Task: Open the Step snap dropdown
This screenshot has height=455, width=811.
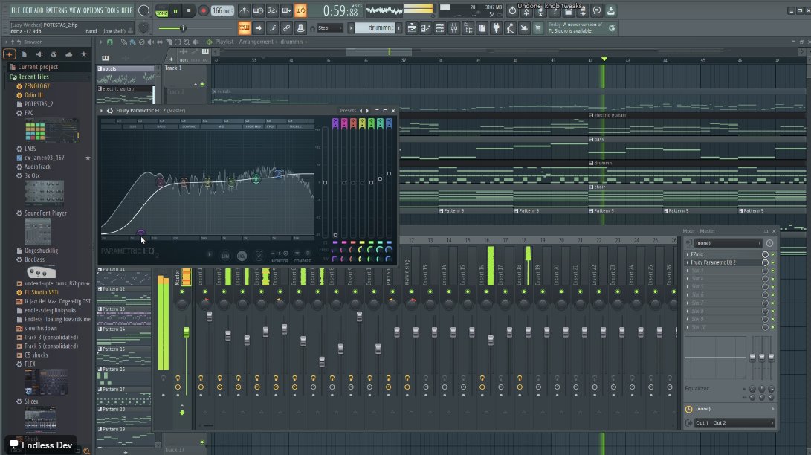Action: 329,28
